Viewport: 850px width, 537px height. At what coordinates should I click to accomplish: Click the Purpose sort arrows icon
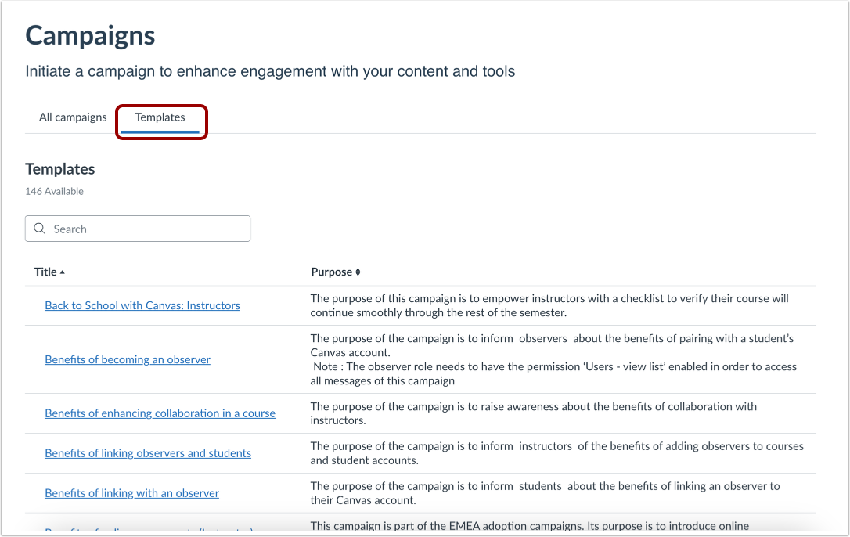tap(358, 272)
